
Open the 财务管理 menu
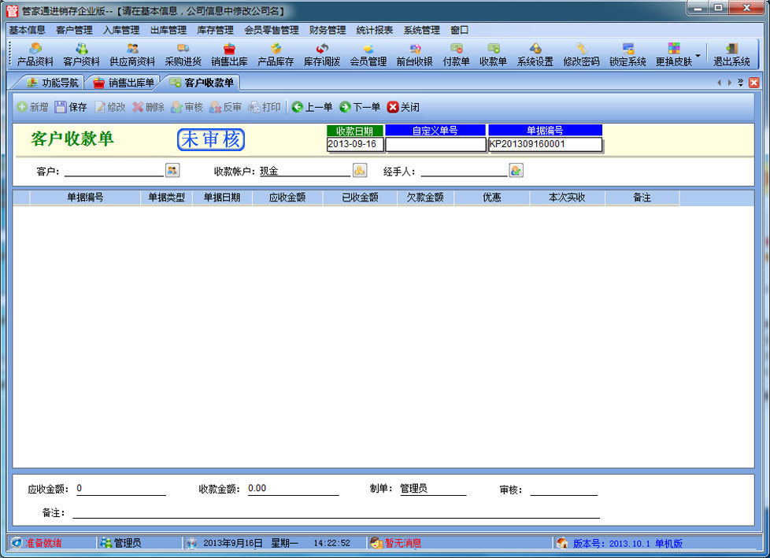coord(328,30)
